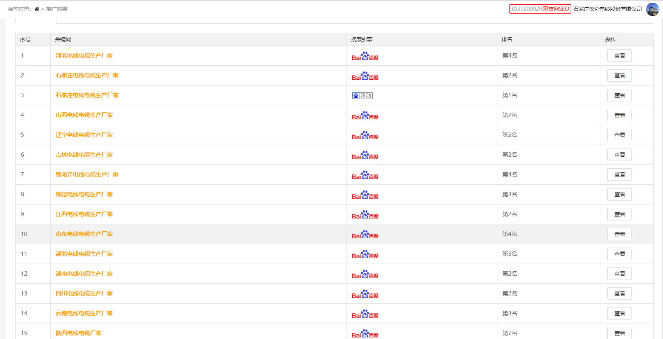The height and width of the screenshot is (339, 663).
Task: Click the mobile Baidu icon in row 3
Action: (362, 96)
